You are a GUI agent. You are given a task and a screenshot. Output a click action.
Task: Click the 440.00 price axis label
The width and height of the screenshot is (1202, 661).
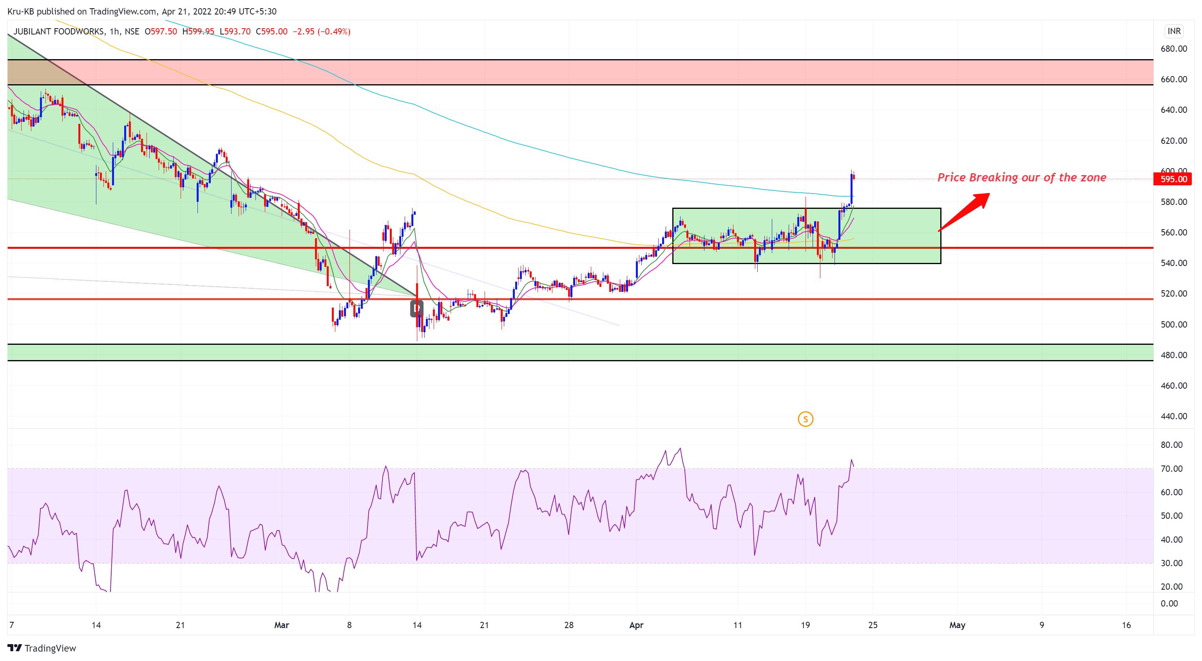point(1174,416)
